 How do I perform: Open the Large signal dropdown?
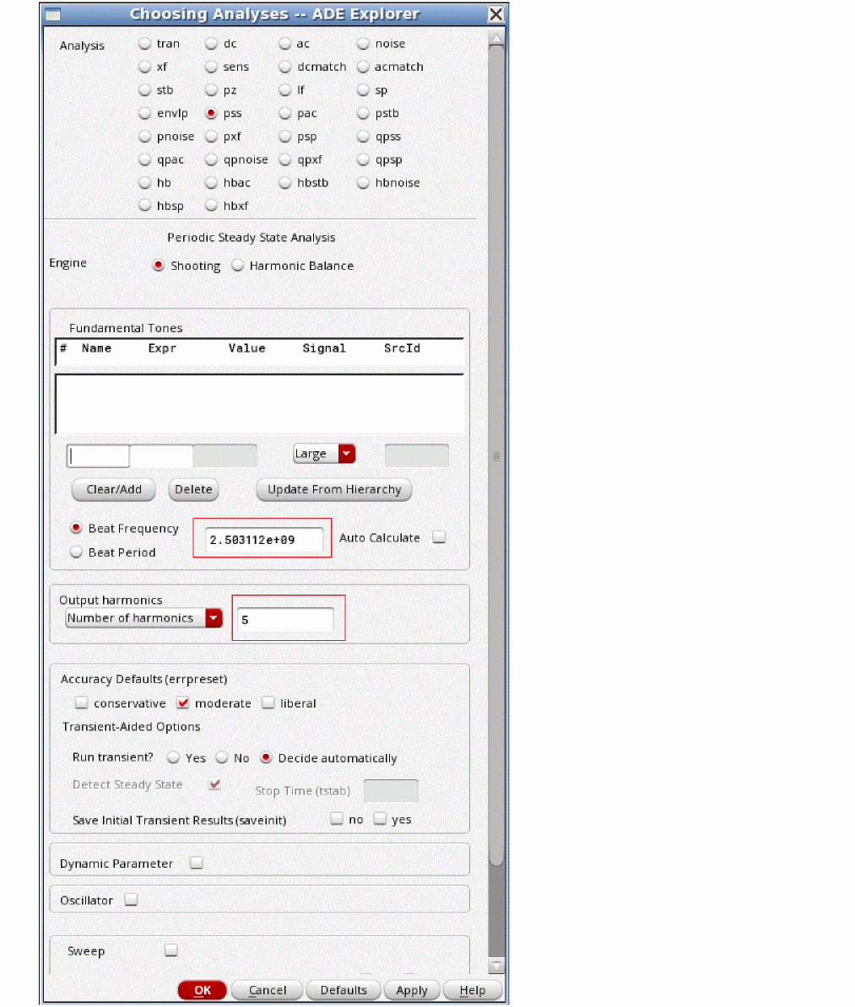coord(346,454)
